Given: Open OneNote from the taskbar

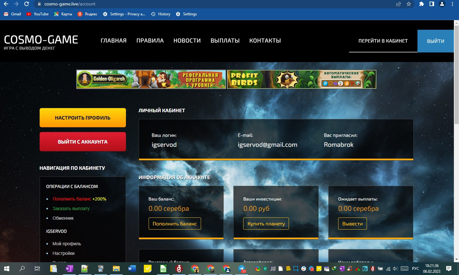Looking at the screenshot, I should pyautogui.click(x=69, y=269).
